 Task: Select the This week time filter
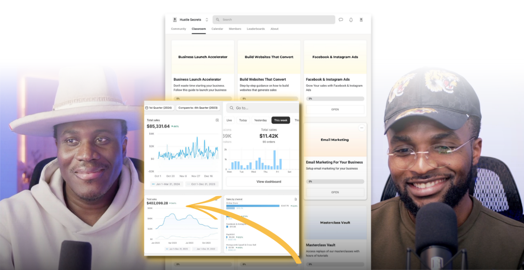[281, 120]
